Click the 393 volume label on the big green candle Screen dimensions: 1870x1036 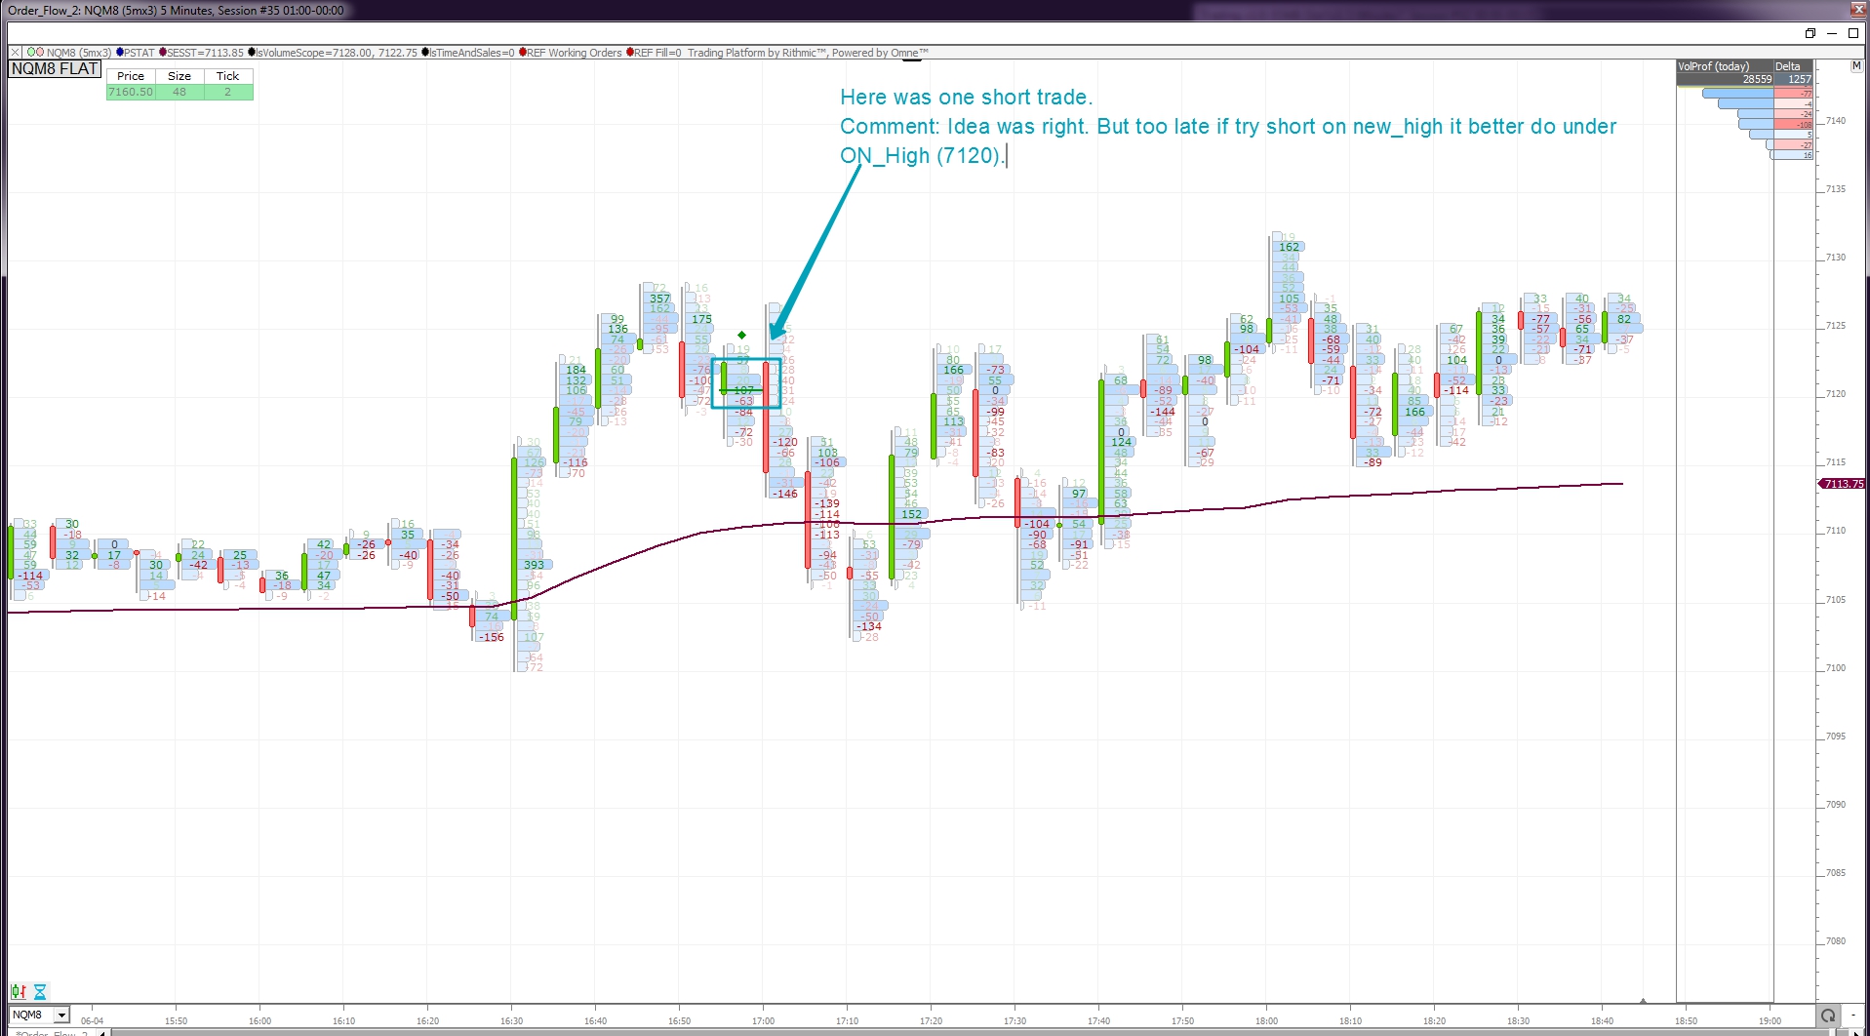click(x=534, y=565)
